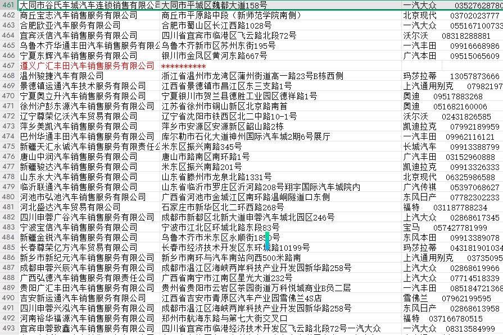
Task: Select row header 480
Action: (x=9, y=197)
